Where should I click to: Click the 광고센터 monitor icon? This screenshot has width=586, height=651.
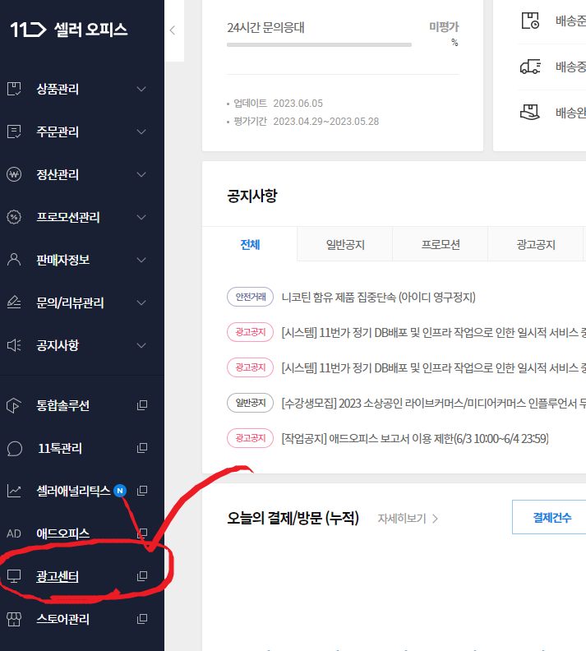14,577
